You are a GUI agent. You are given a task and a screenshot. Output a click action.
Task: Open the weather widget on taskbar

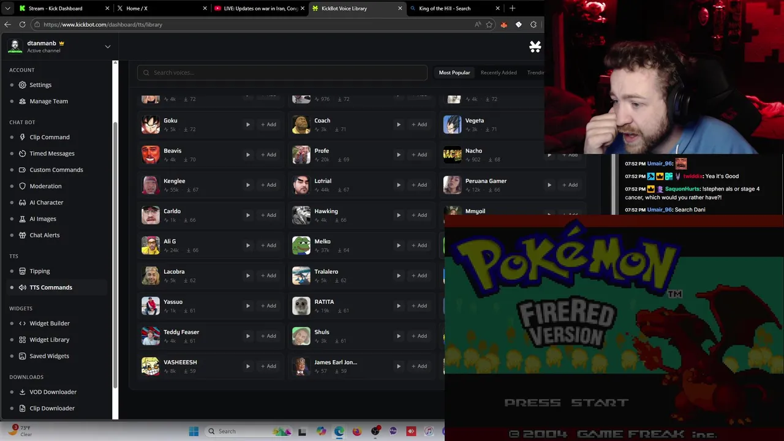(20, 431)
